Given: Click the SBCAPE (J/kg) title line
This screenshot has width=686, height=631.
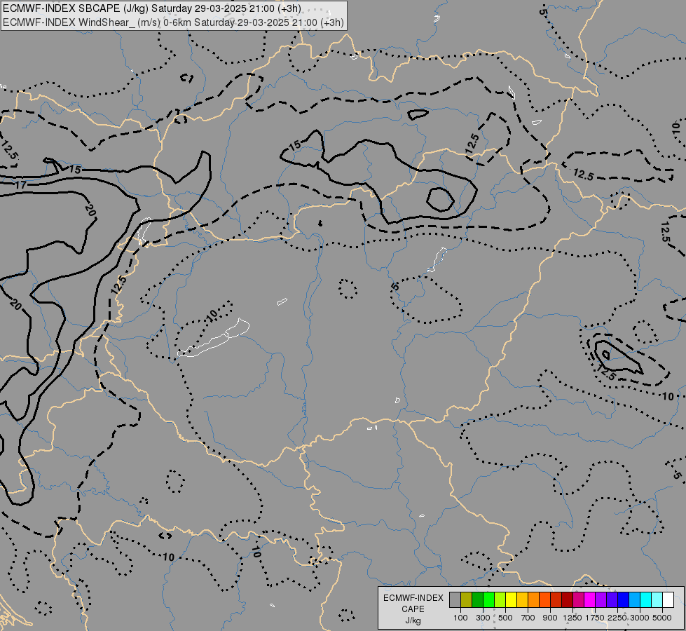Looking at the screenshot, I should click(152, 8).
